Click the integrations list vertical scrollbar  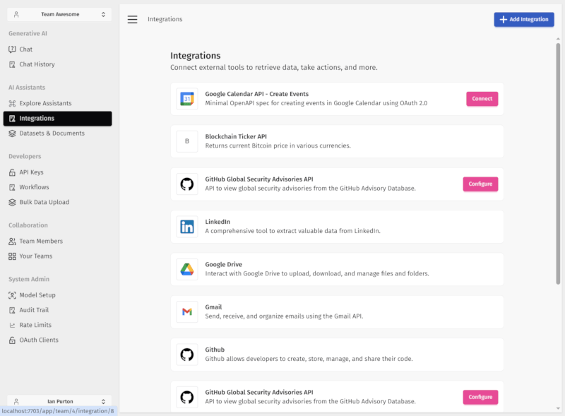[x=558, y=164]
